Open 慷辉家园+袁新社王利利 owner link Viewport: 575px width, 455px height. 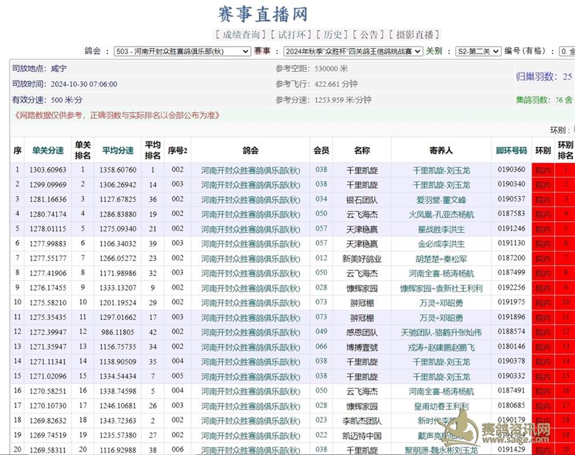[441, 288]
